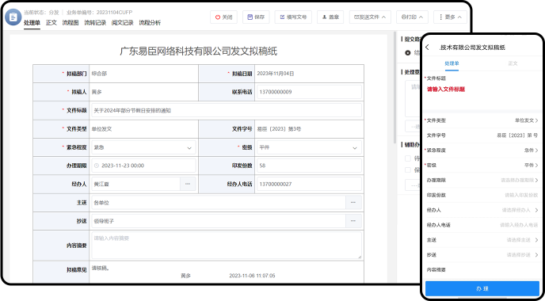The width and height of the screenshot is (545, 301).
Task: Click the desktop form vertical scrollbar
Action: coord(394,87)
